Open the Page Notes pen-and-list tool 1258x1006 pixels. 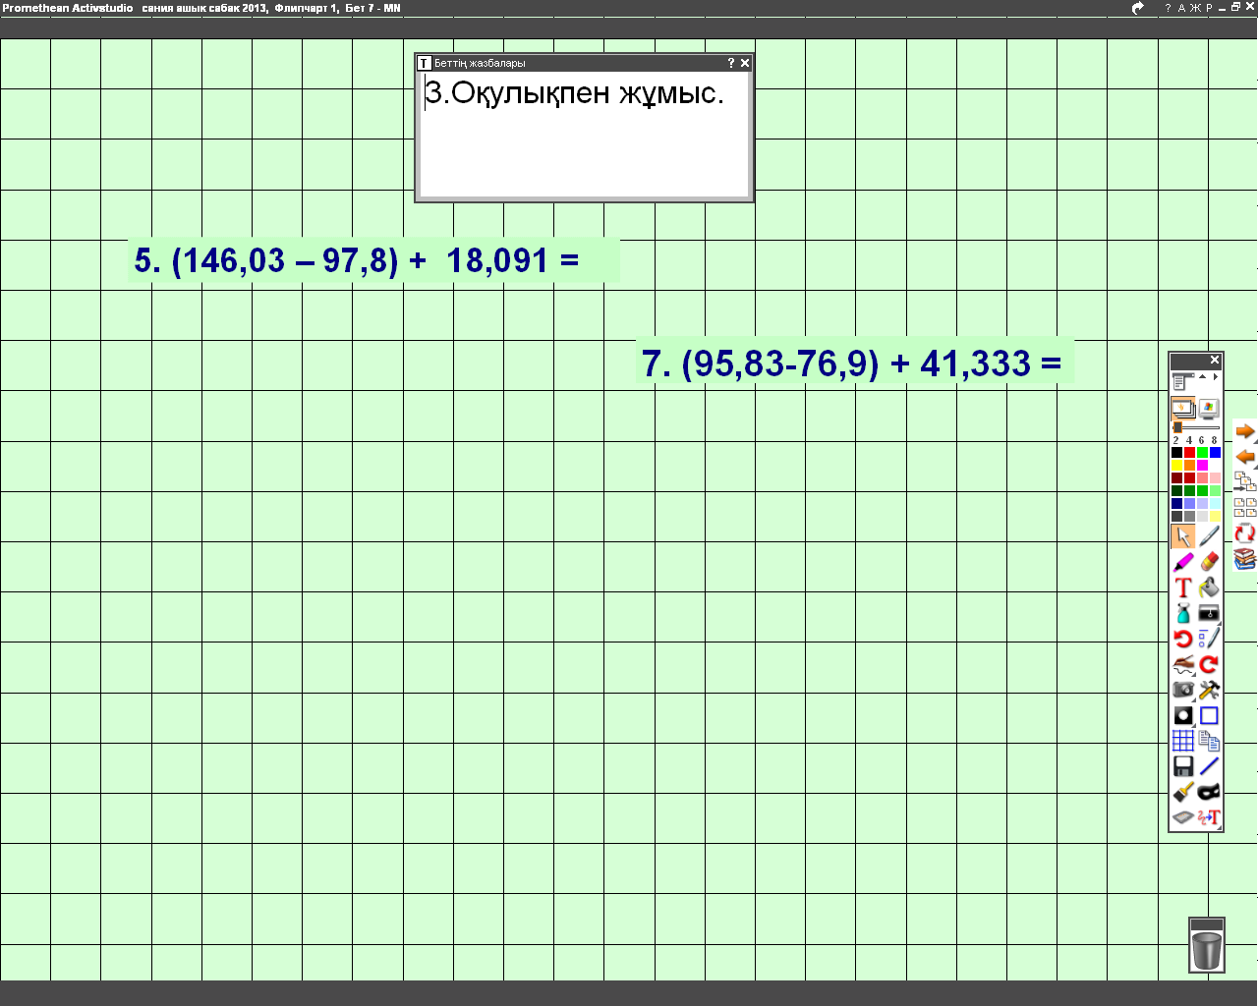tap(1209, 639)
